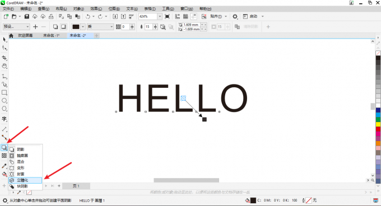The image size is (381, 206).
Task: Click the Print icon
Action: click(x=51, y=16)
